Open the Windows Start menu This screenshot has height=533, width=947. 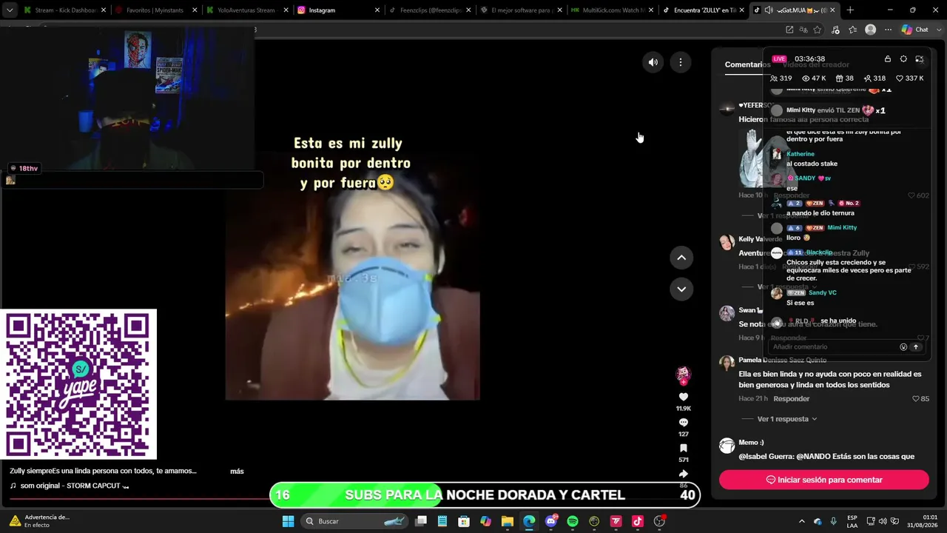(x=289, y=521)
